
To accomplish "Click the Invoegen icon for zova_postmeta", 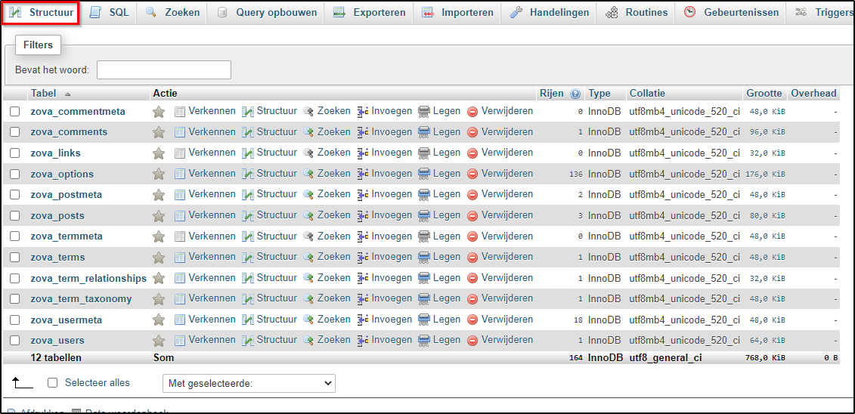I will pos(363,194).
